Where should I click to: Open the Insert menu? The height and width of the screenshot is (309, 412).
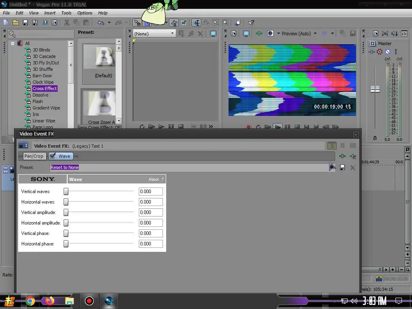[49, 13]
